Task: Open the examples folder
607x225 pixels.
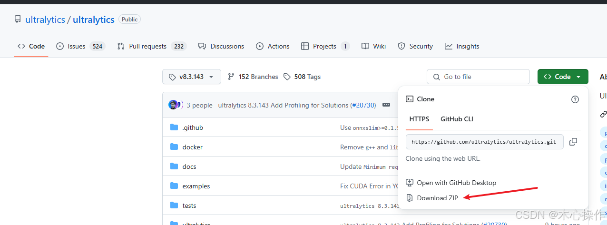Action: [x=196, y=186]
